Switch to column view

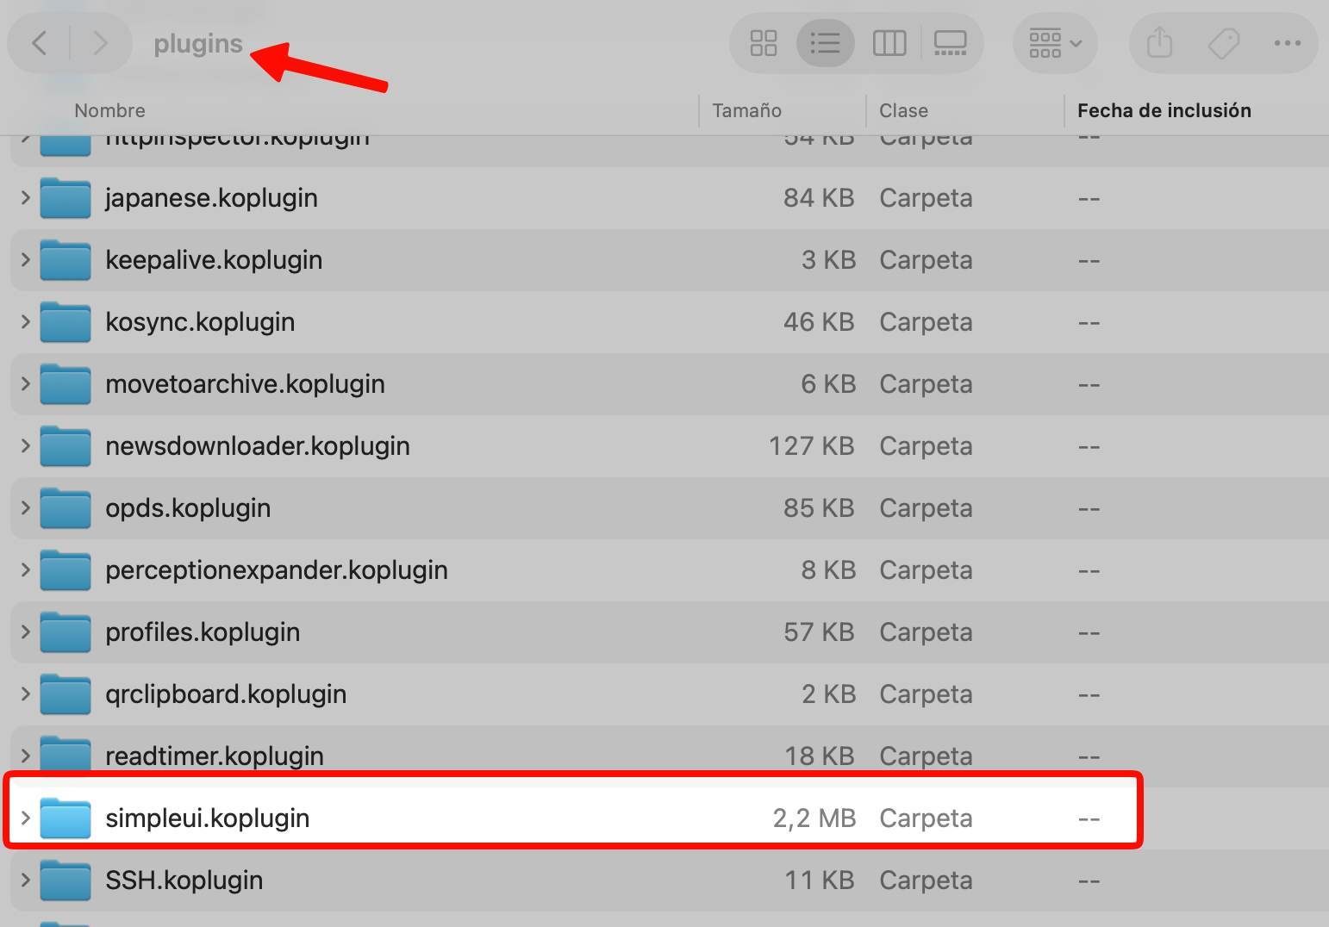[889, 43]
